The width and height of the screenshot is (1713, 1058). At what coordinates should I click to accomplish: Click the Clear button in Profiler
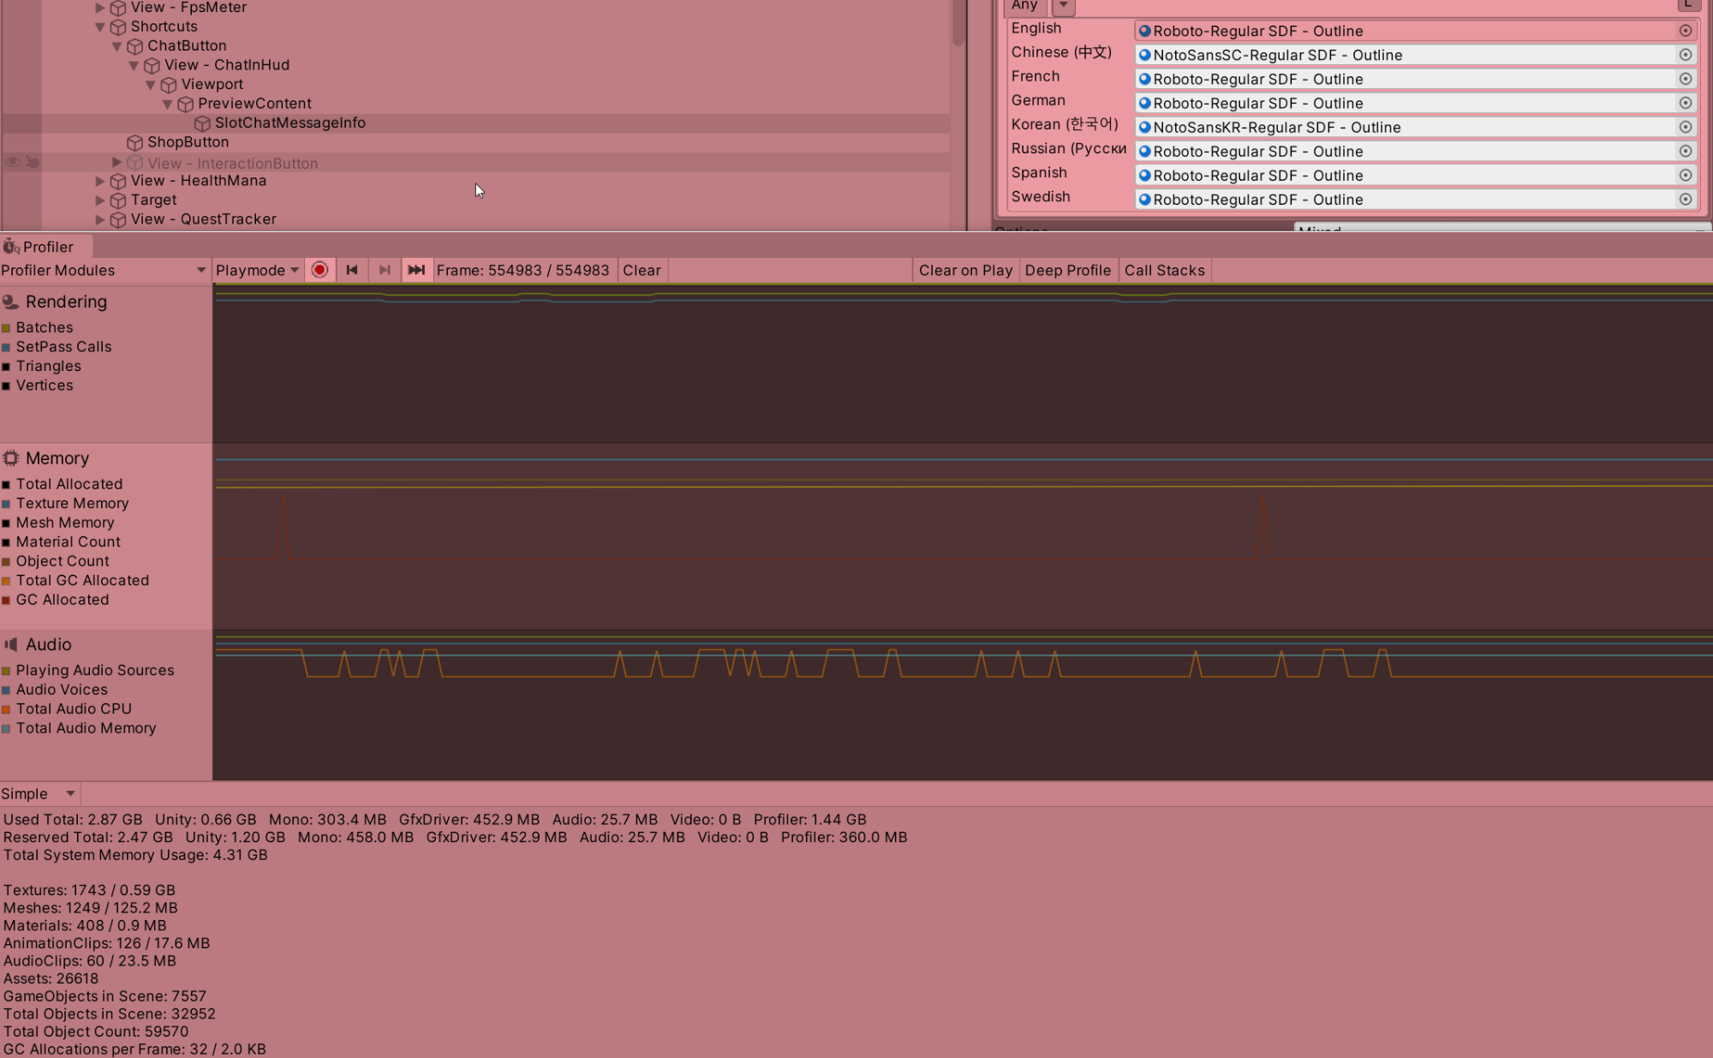coord(642,270)
